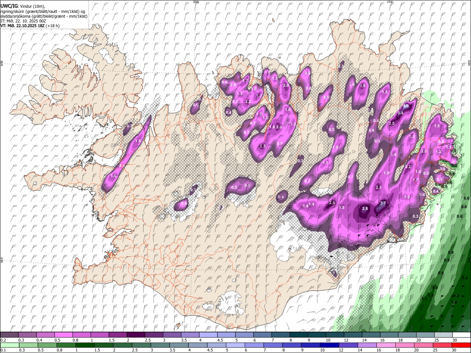Click the "1.9" snowfall value in the north
471x353 pixels.
(362, 86)
